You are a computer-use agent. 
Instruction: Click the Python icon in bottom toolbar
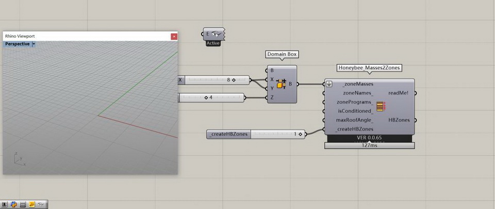[14, 205]
